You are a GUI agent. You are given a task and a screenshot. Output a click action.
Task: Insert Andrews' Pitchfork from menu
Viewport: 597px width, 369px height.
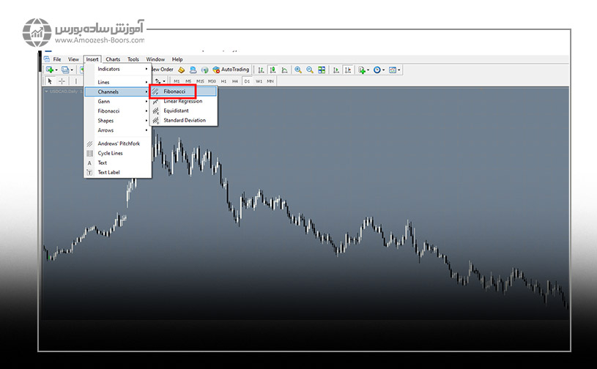(119, 143)
